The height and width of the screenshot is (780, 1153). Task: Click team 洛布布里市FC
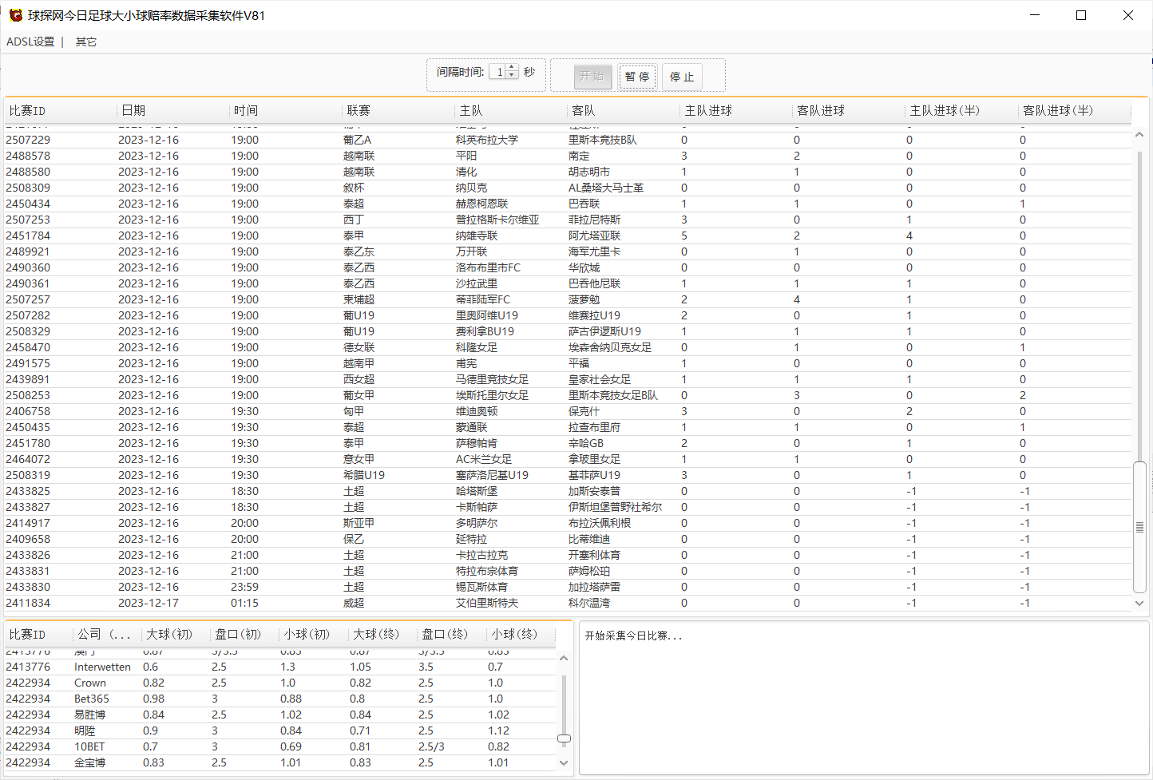(x=488, y=267)
